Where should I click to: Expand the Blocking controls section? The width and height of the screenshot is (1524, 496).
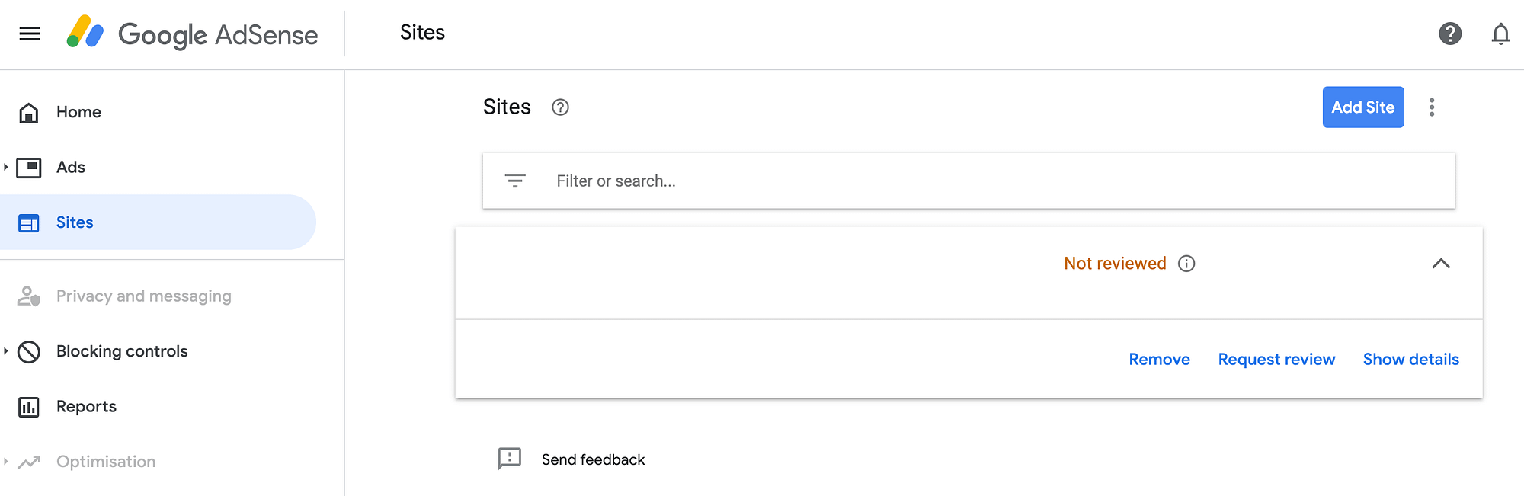[6, 351]
